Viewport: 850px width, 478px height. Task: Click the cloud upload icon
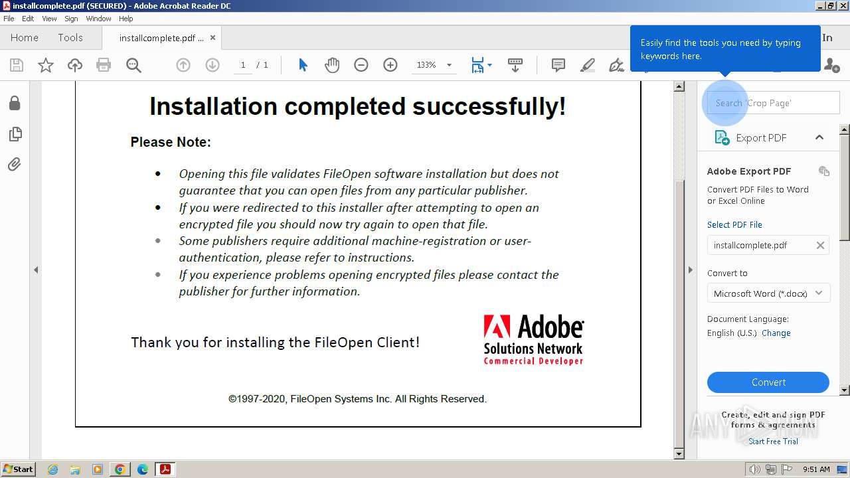click(x=75, y=65)
